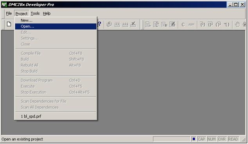Open recent project 1 bl_spd.prf
248x144 pixels.
(56, 116)
